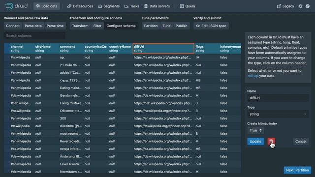The width and height of the screenshot is (315, 177).
Task: Open the Load data view
Action: (x=47, y=6)
